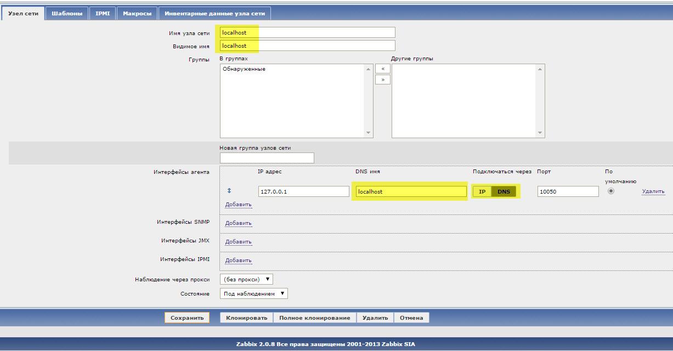673x351 pixels.
Task: Open the Наблюдение через прокси dropdown
Action: tap(246, 280)
